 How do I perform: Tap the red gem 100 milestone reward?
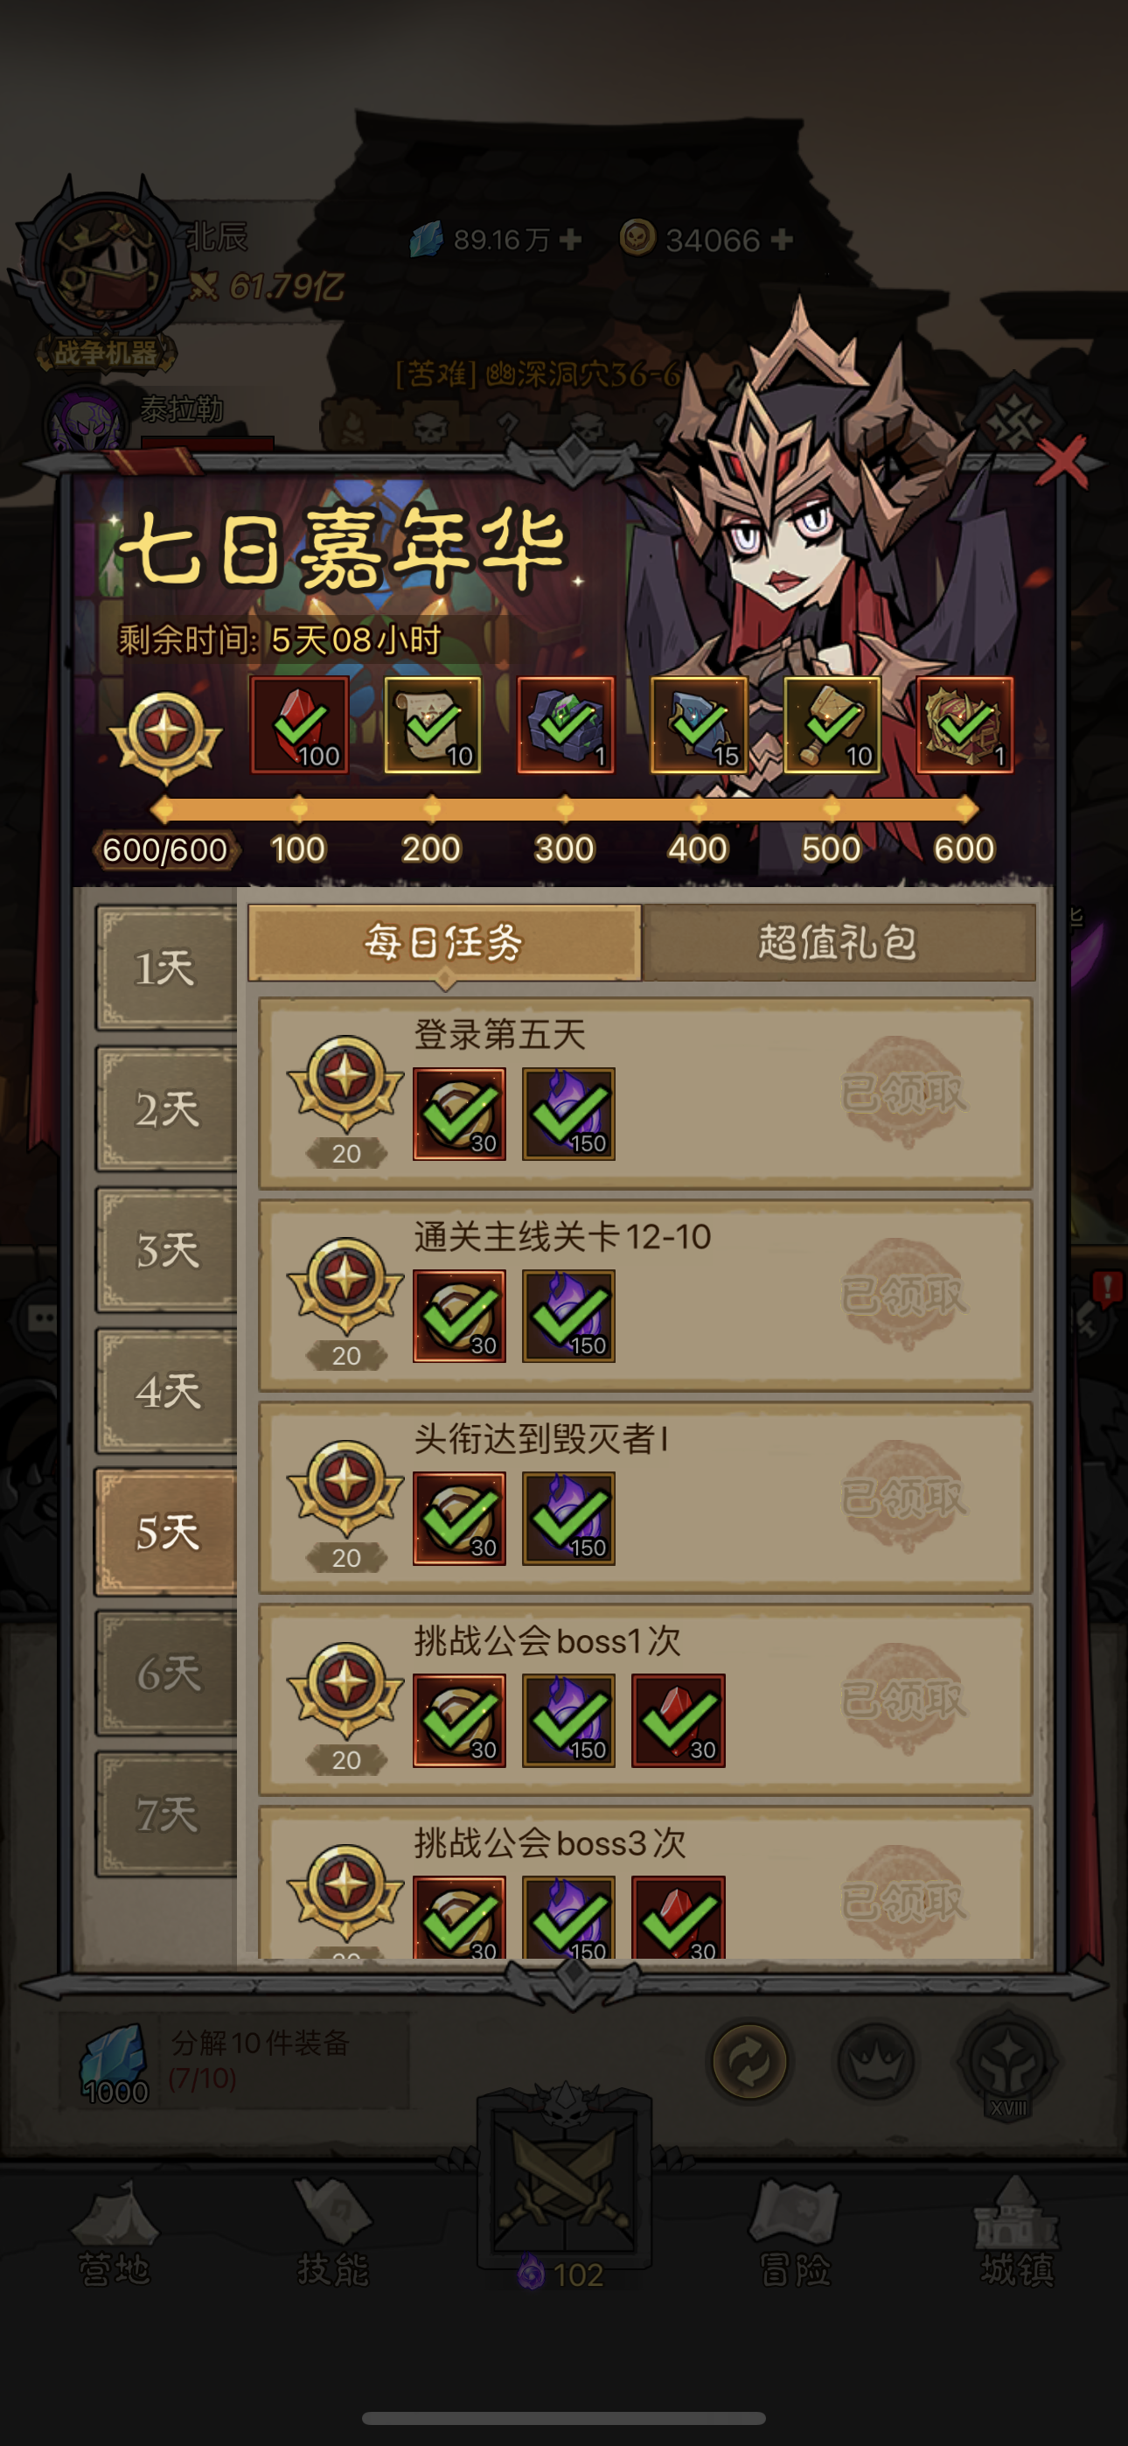click(299, 724)
